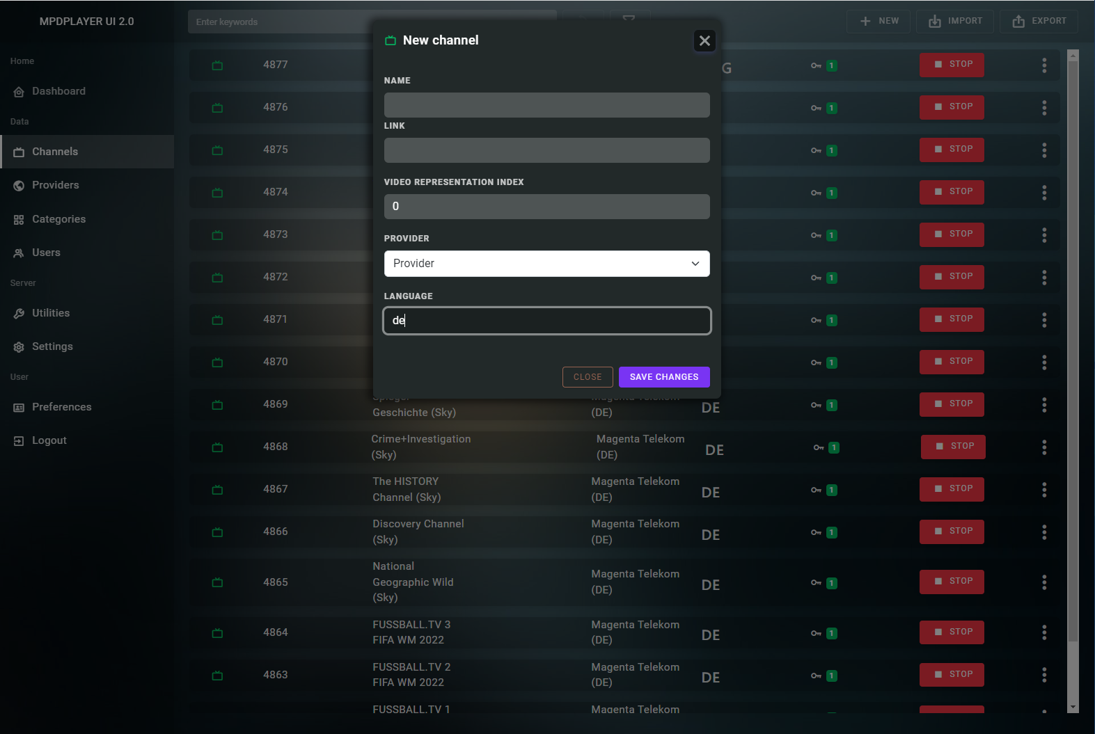Stop channel 4863 FUSSBALL.TV 2
The width and height of the screenshot is (1095, 734).
click(952, 675)
